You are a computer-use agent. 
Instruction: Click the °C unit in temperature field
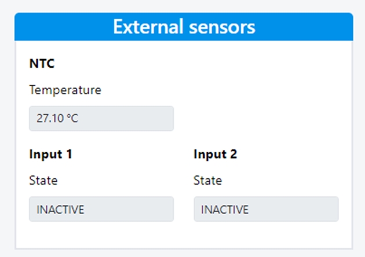pyautogui.click(x=72, y=119)
